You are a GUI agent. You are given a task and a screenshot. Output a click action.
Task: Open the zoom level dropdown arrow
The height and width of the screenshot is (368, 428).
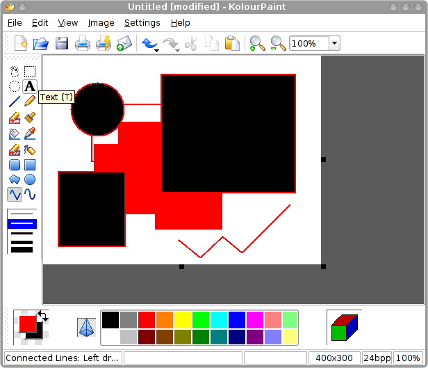coord(334,44)
